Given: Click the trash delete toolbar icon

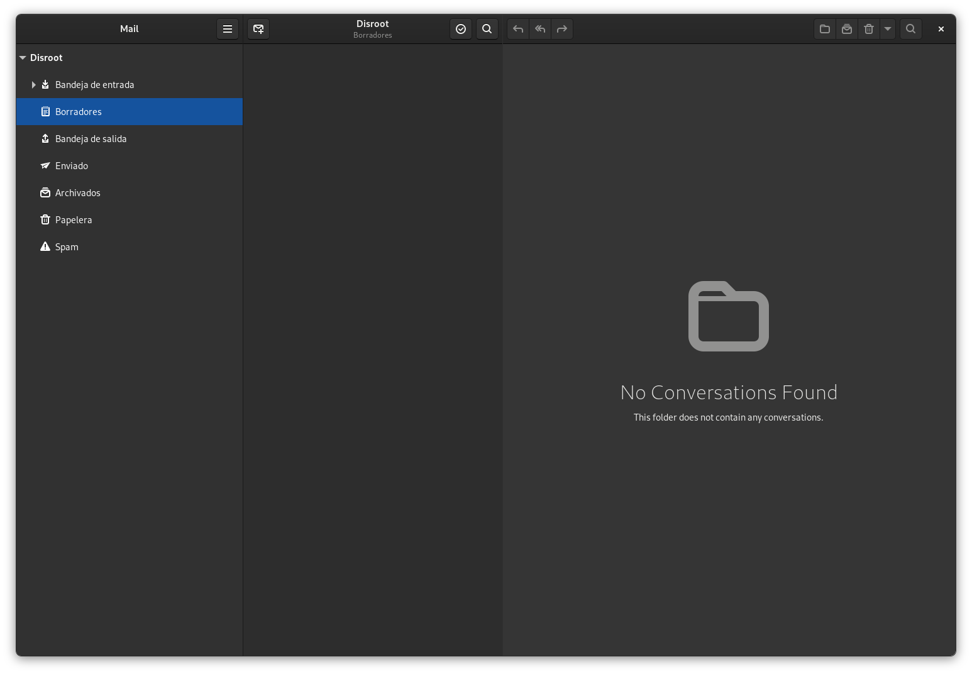Looking at the screenshot, I should [x=869, y=29].
